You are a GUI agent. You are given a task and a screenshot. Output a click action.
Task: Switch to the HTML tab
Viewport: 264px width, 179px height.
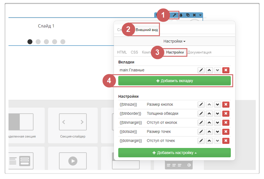pos(122,52)
